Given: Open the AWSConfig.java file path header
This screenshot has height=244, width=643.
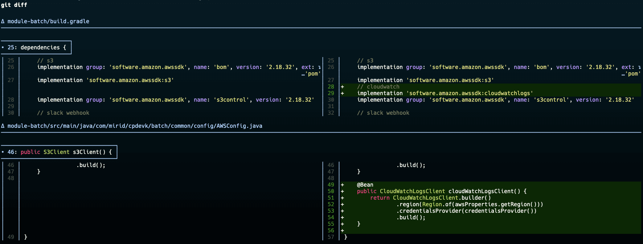Looking at the screenshot, I should 135,126.
